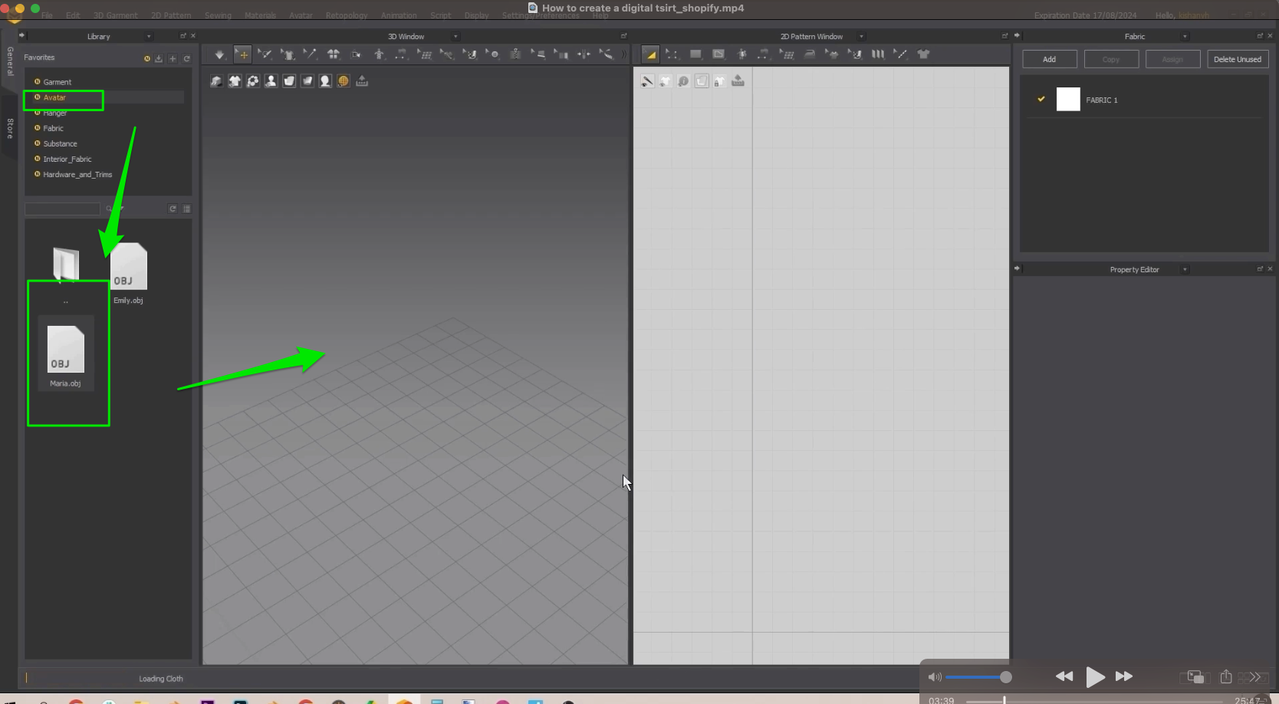Click the Add fabric button
1279x704 pixels.
1049,59
